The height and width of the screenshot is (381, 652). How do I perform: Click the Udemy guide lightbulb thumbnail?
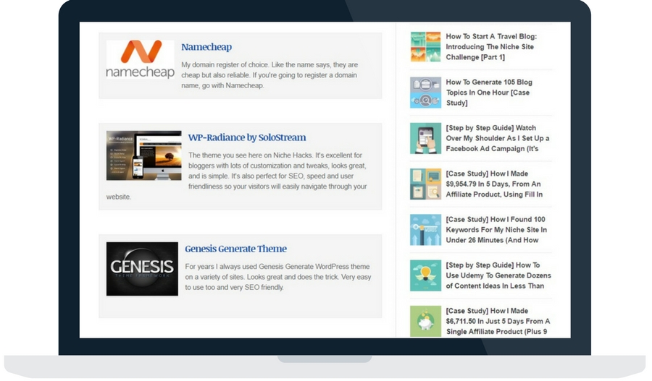(x=425, y=275)
